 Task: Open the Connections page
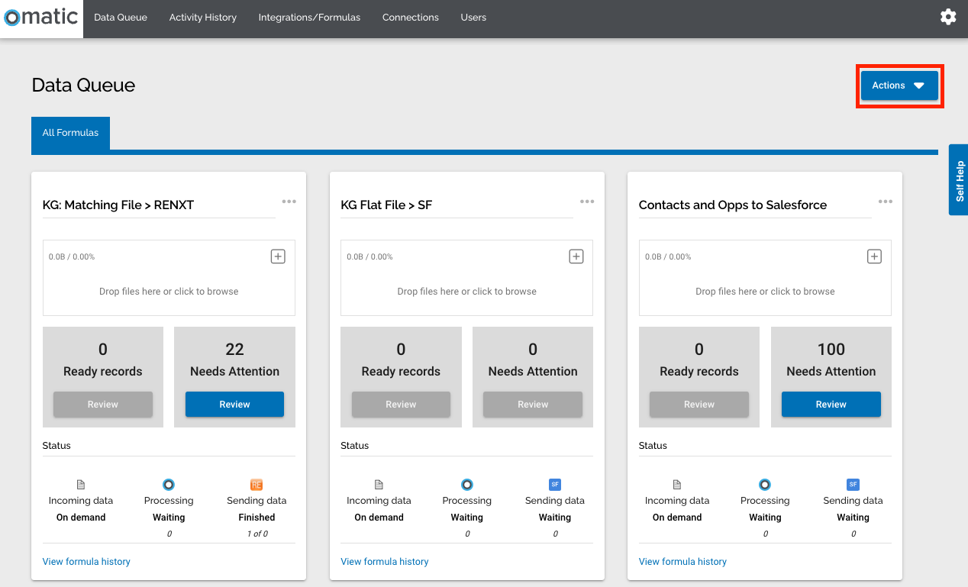pos(410,17)
